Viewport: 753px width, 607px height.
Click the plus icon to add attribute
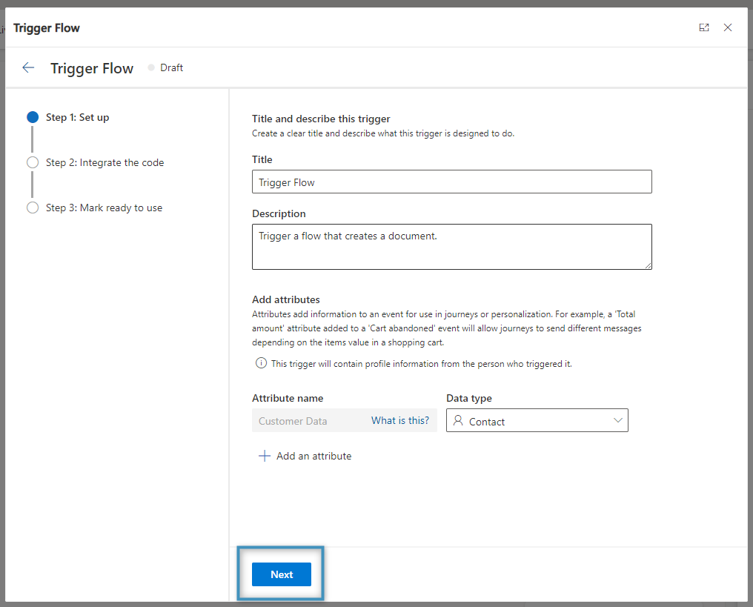click(x=265, y=456)
